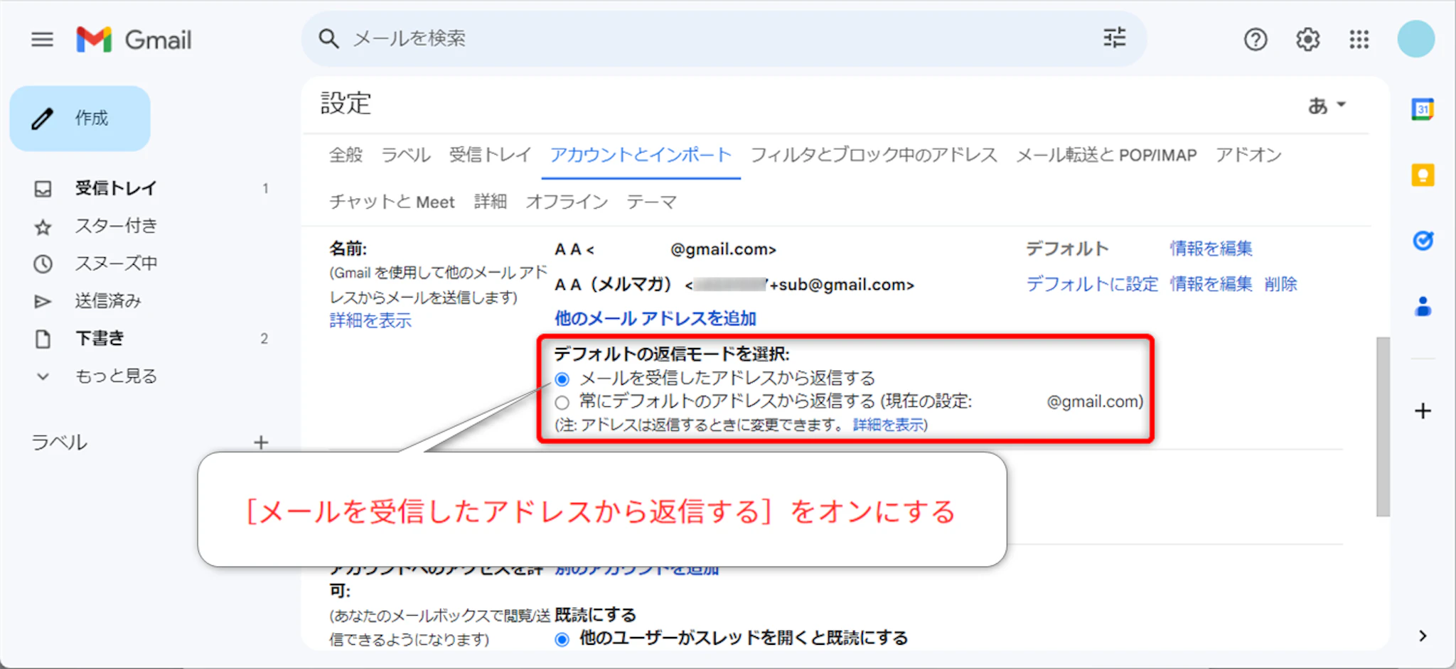The width and height of the screenshot is (1456, 669).
Task: Open Google Keep side panel icon
Action: click(x=1423, y=175)
